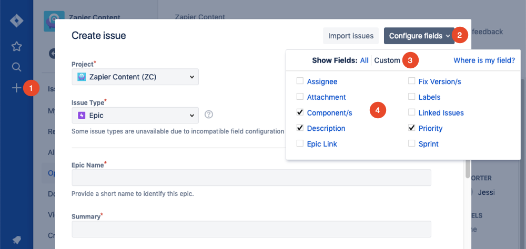
Task: Collapse the Configure fields dropdown
Action: 419,36
